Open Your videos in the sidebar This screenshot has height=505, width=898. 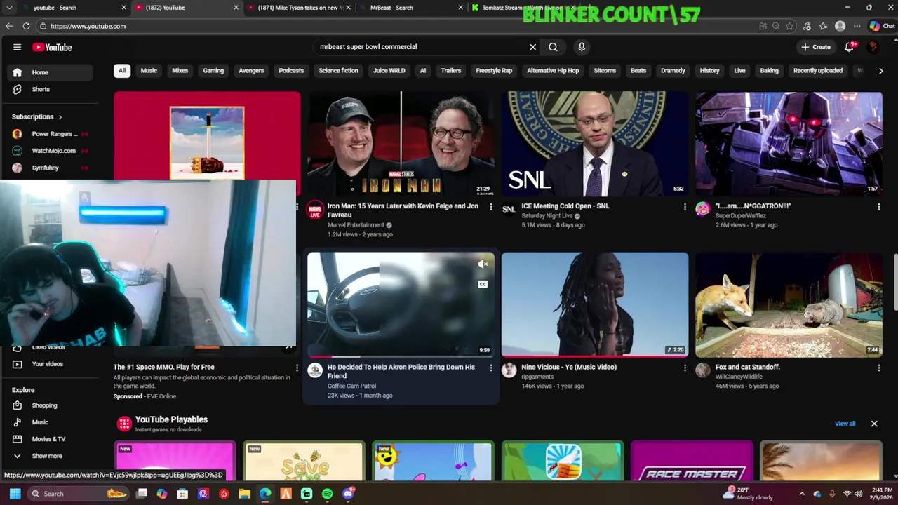(50, 364)
